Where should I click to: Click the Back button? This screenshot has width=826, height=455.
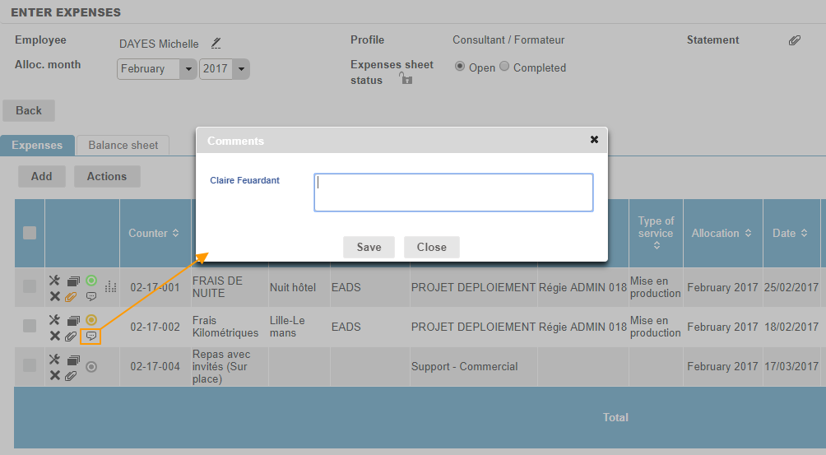click(x=29, y=110)
